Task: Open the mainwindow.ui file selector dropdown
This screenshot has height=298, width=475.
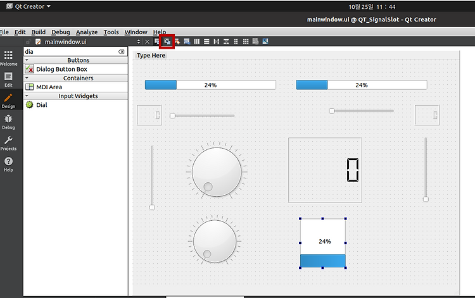Action: (139, 42)
